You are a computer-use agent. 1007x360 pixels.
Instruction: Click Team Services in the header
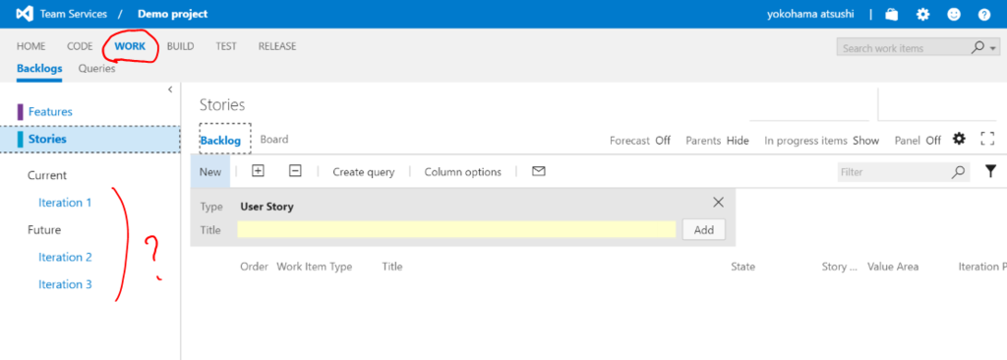pyautogui.click(x=73, y=14)
